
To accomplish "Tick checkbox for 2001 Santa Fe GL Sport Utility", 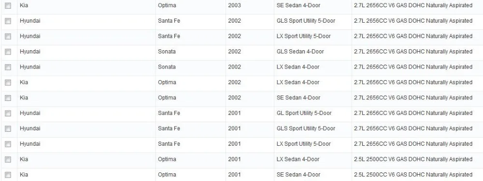I will [8, 113].
